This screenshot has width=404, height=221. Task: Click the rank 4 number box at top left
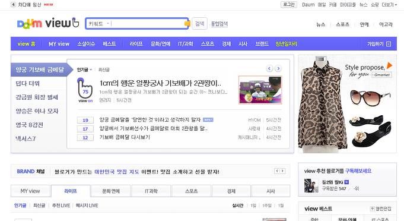point(14,5)
